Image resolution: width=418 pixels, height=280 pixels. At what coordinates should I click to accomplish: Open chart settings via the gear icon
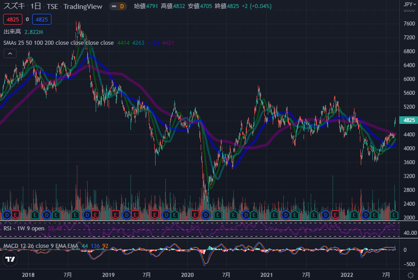[410, 275]
